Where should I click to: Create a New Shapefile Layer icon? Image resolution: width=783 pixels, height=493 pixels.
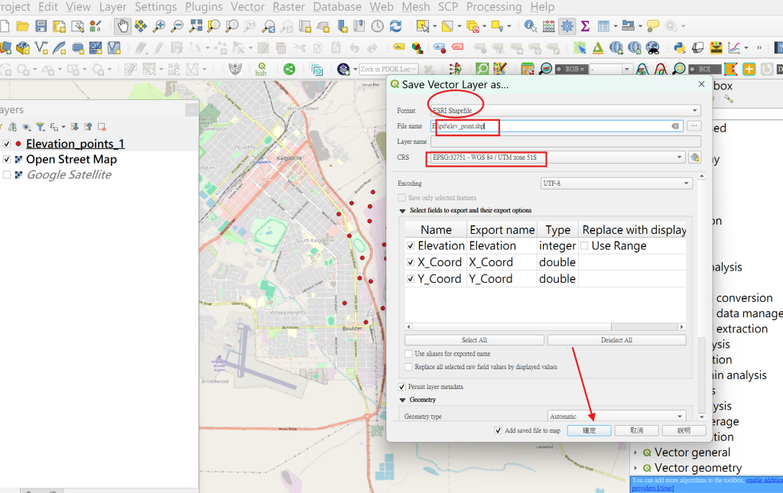[x=41, y=48]
